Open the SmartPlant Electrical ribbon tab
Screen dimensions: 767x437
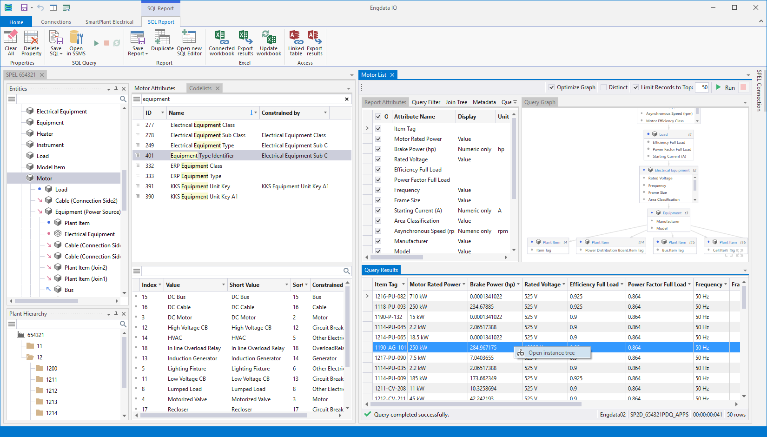(x=109, y=22)
